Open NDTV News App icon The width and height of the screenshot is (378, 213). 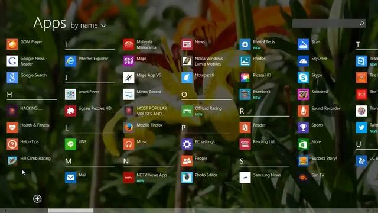[x=129, y=177]
